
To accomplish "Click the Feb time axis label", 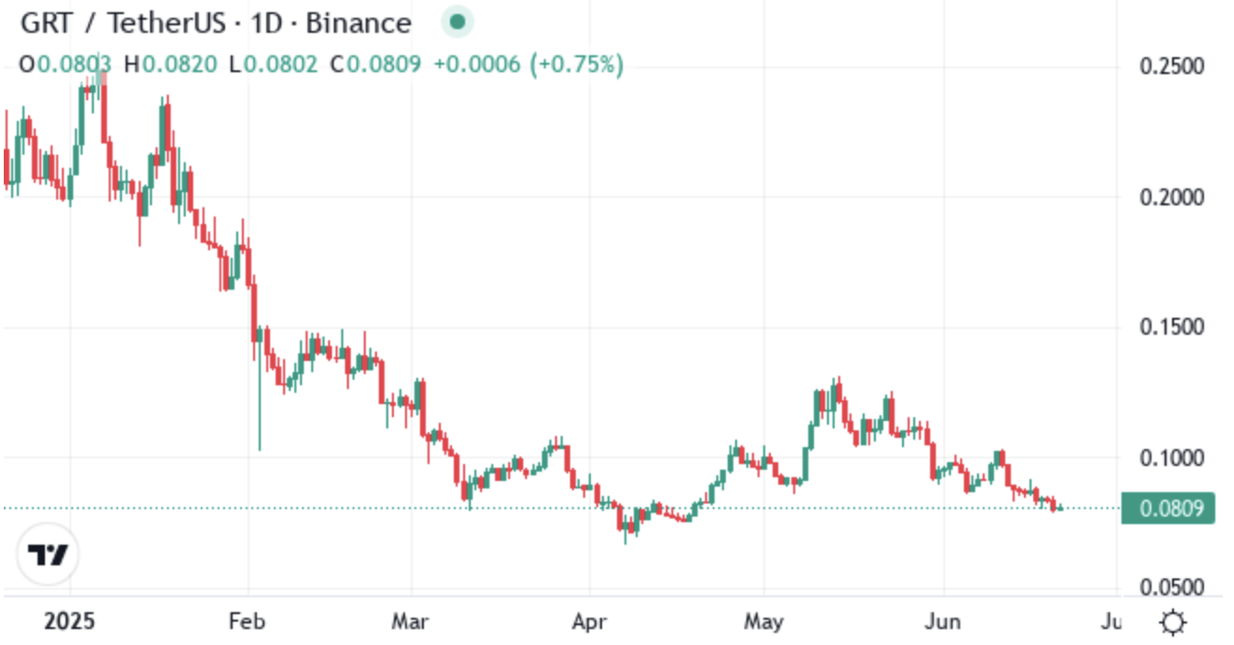I will click(x=248, y=622).
